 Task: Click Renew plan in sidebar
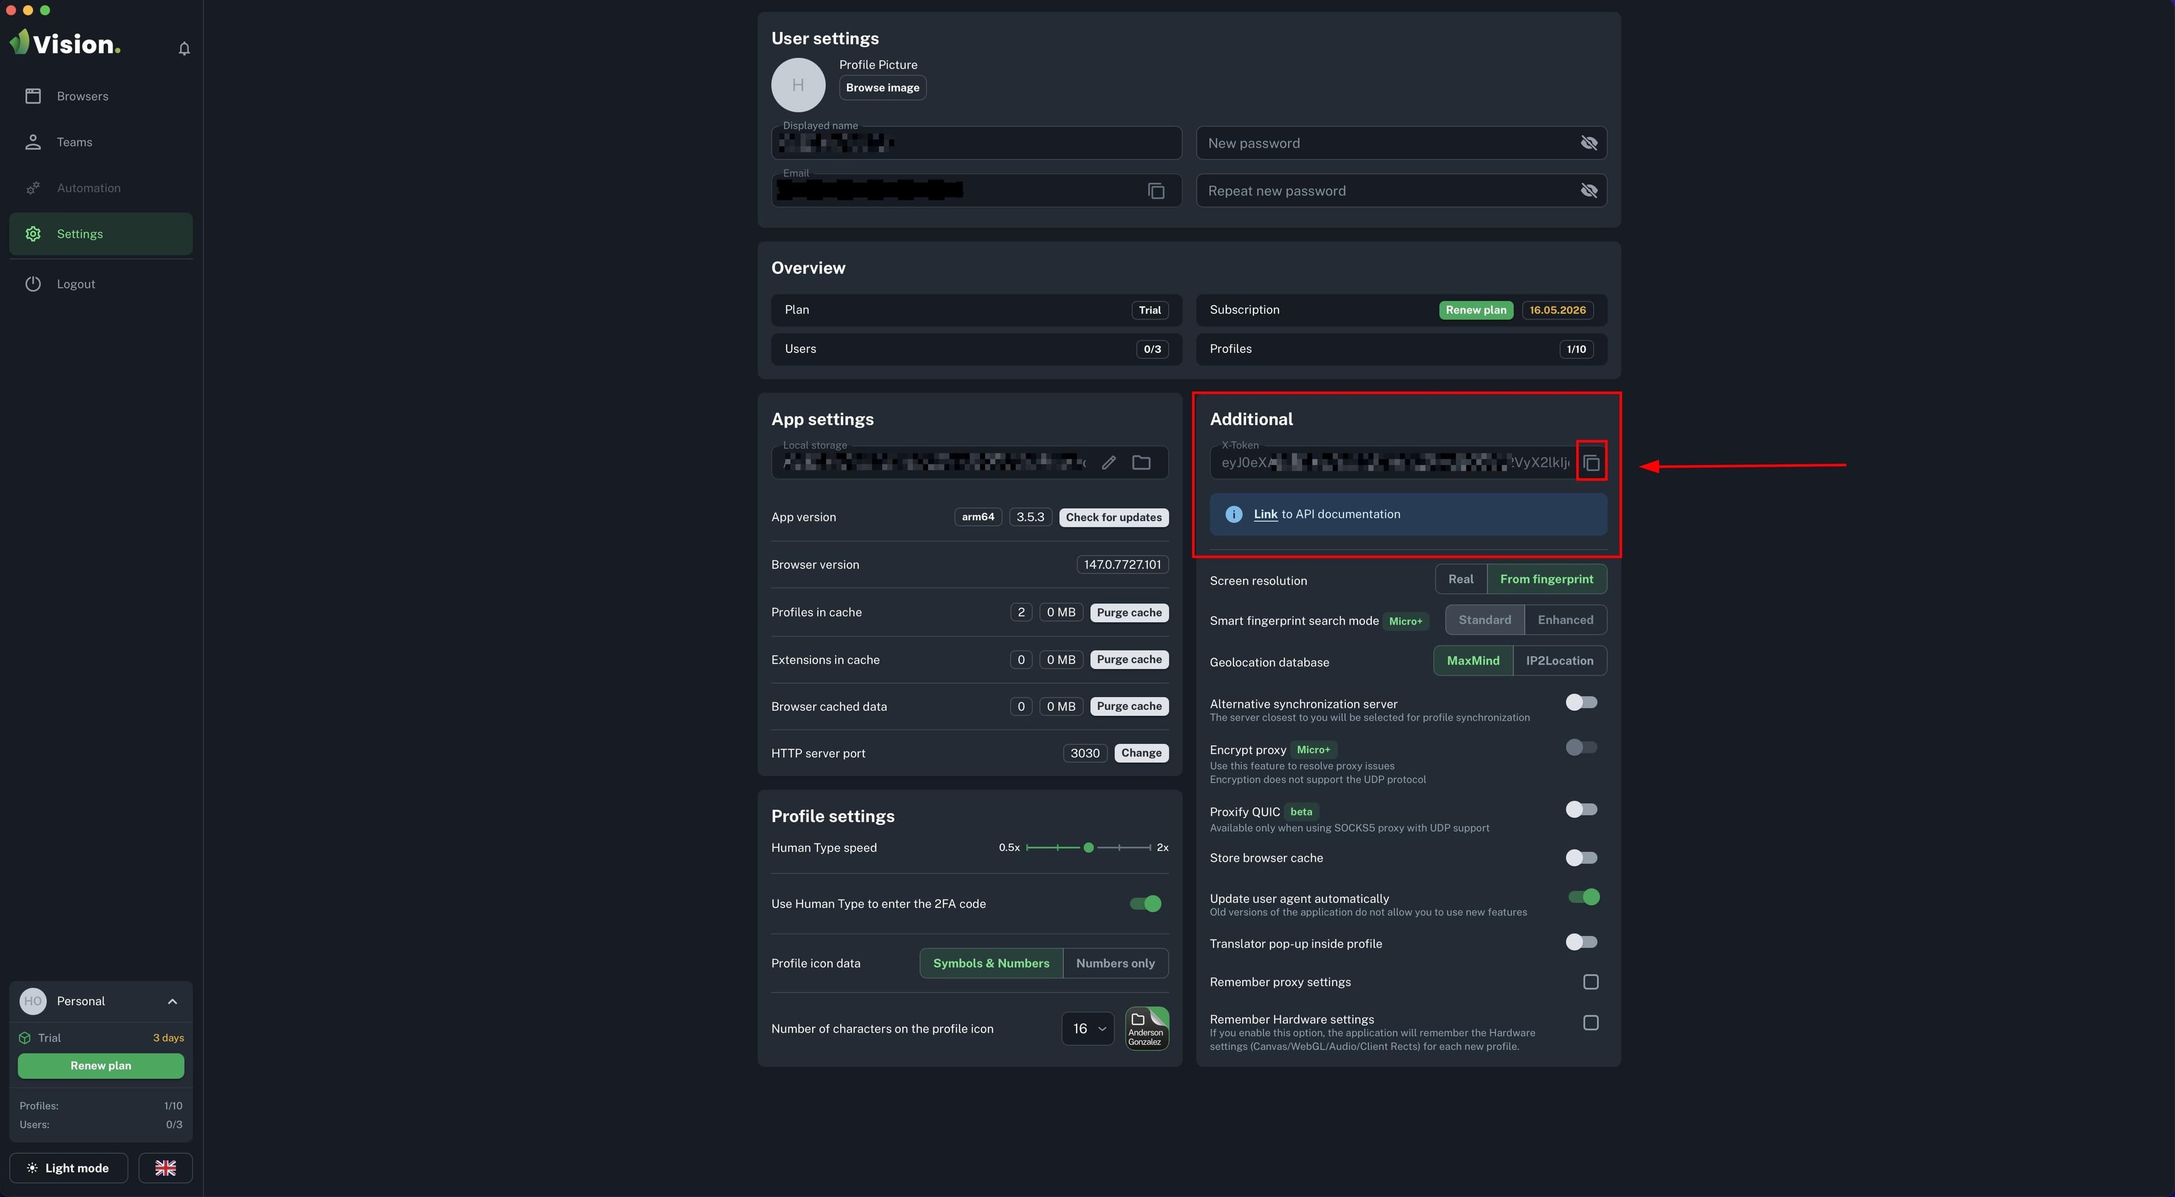click(100, 1065)
